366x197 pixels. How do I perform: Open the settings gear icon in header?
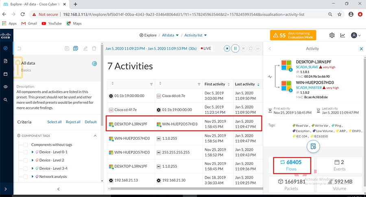click(332, 35)
